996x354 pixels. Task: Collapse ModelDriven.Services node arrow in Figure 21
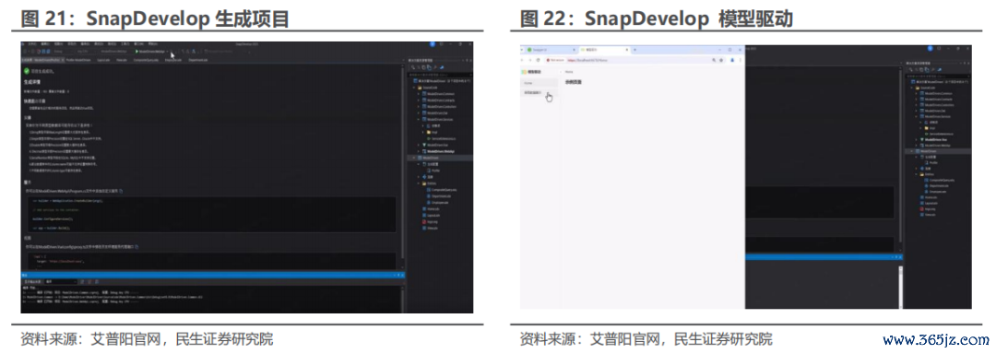pyautogui.click(x=418, y=119)
